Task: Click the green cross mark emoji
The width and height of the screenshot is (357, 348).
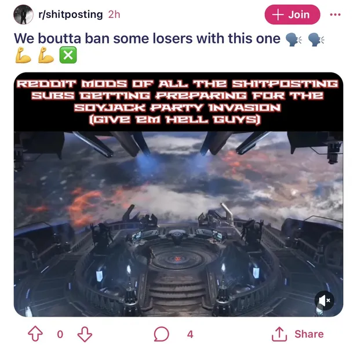Action: (68, 55)
